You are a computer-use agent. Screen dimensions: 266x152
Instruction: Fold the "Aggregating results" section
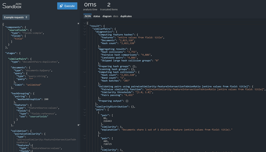click(x=85, y=49)
